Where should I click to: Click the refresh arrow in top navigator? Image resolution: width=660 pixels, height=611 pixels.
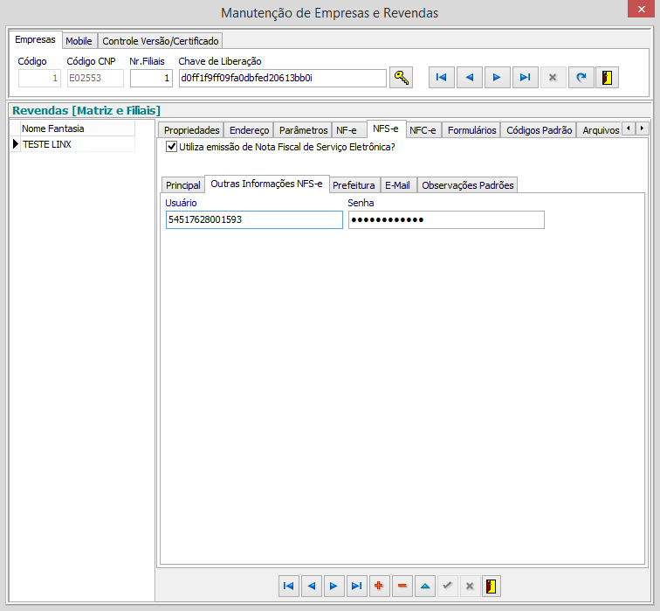coord(581,78)
